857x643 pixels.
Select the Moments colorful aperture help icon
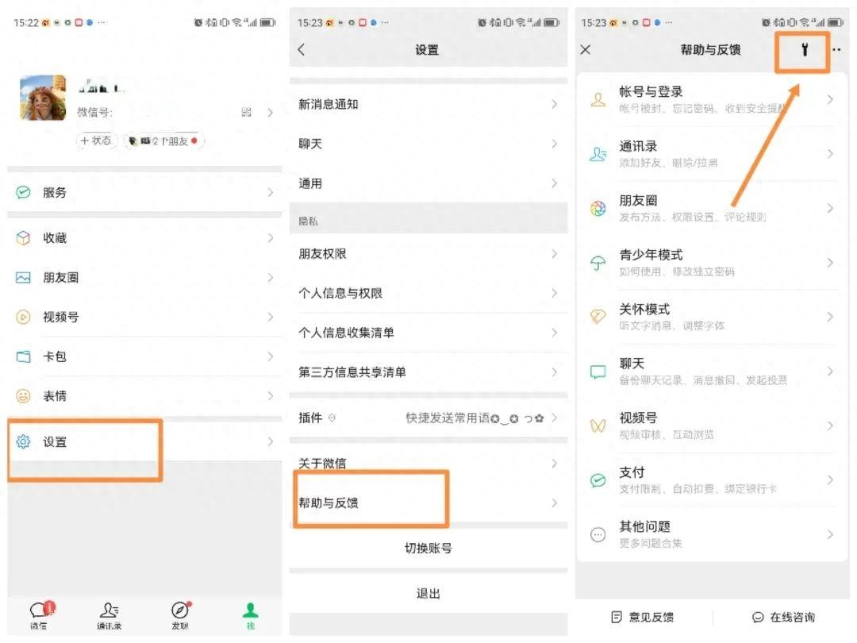(598, 209)
